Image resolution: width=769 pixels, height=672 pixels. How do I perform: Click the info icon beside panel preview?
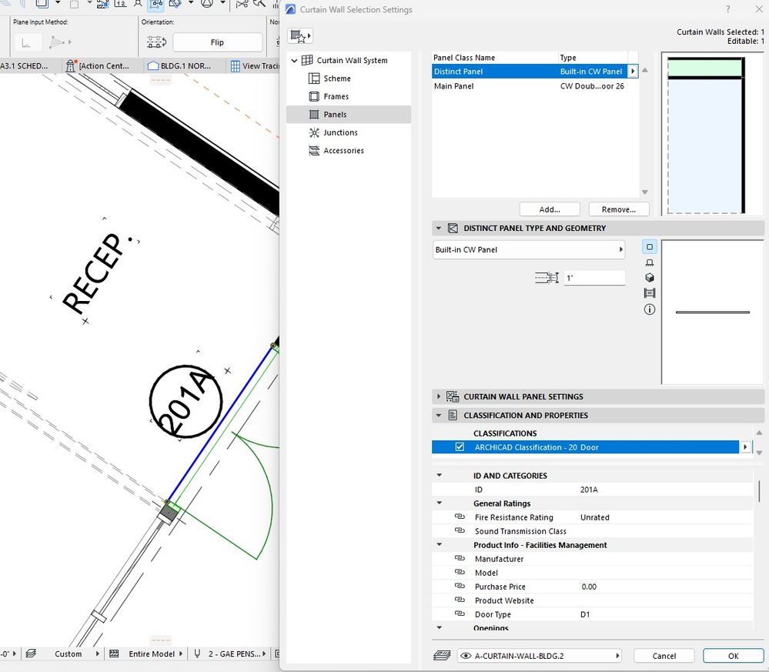click(650, 309)
